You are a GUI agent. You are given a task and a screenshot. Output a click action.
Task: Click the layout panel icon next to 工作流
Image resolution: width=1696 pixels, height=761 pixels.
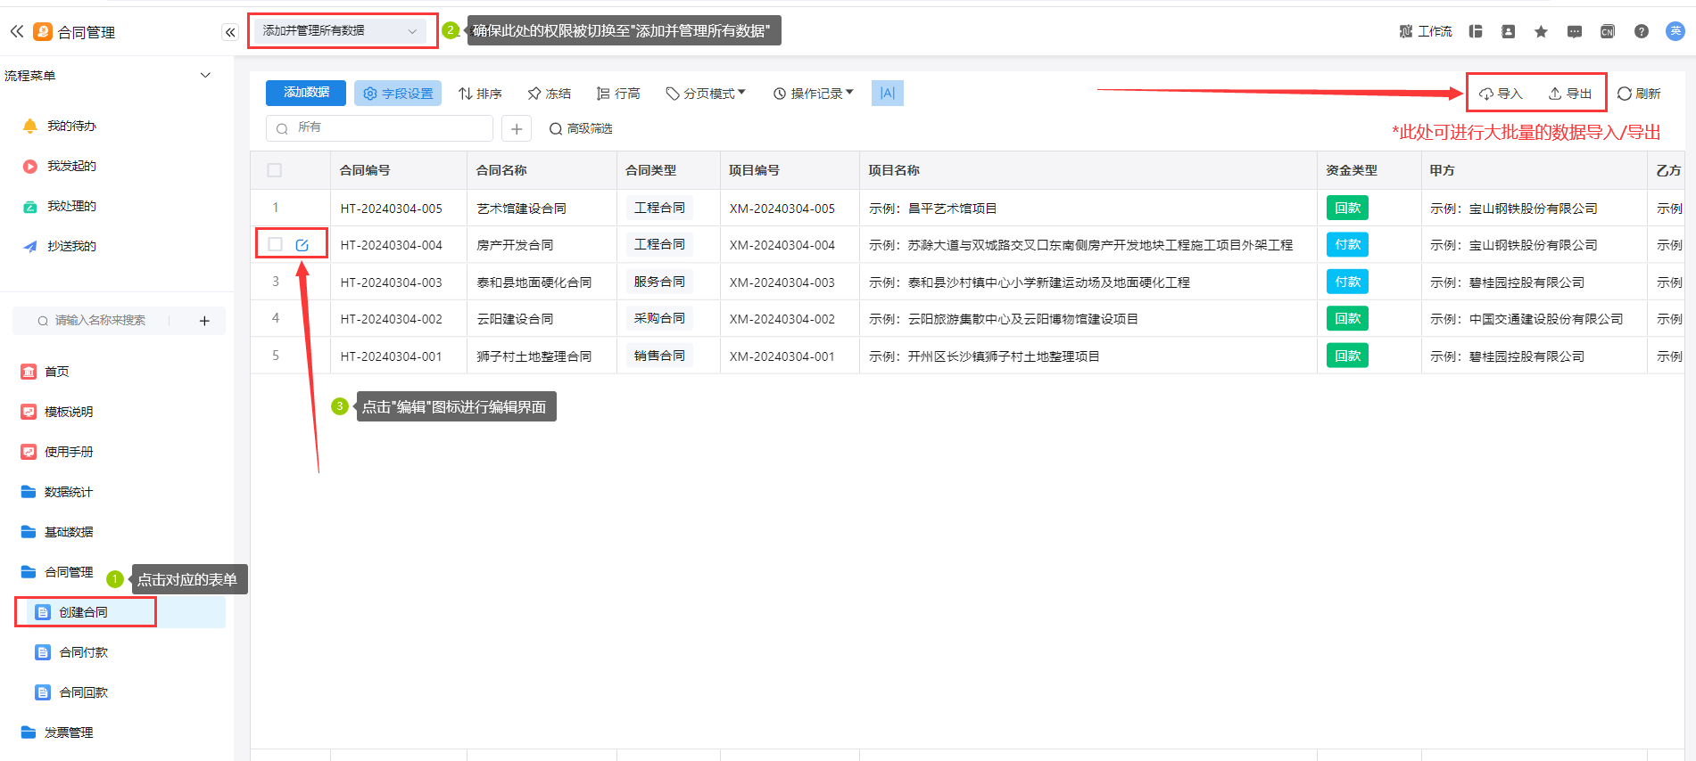[x=1476, y=31]
